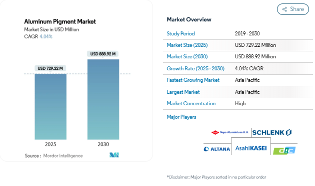Select the 2025 bar in chart
315x186 pixels.
tap(50, 107)
